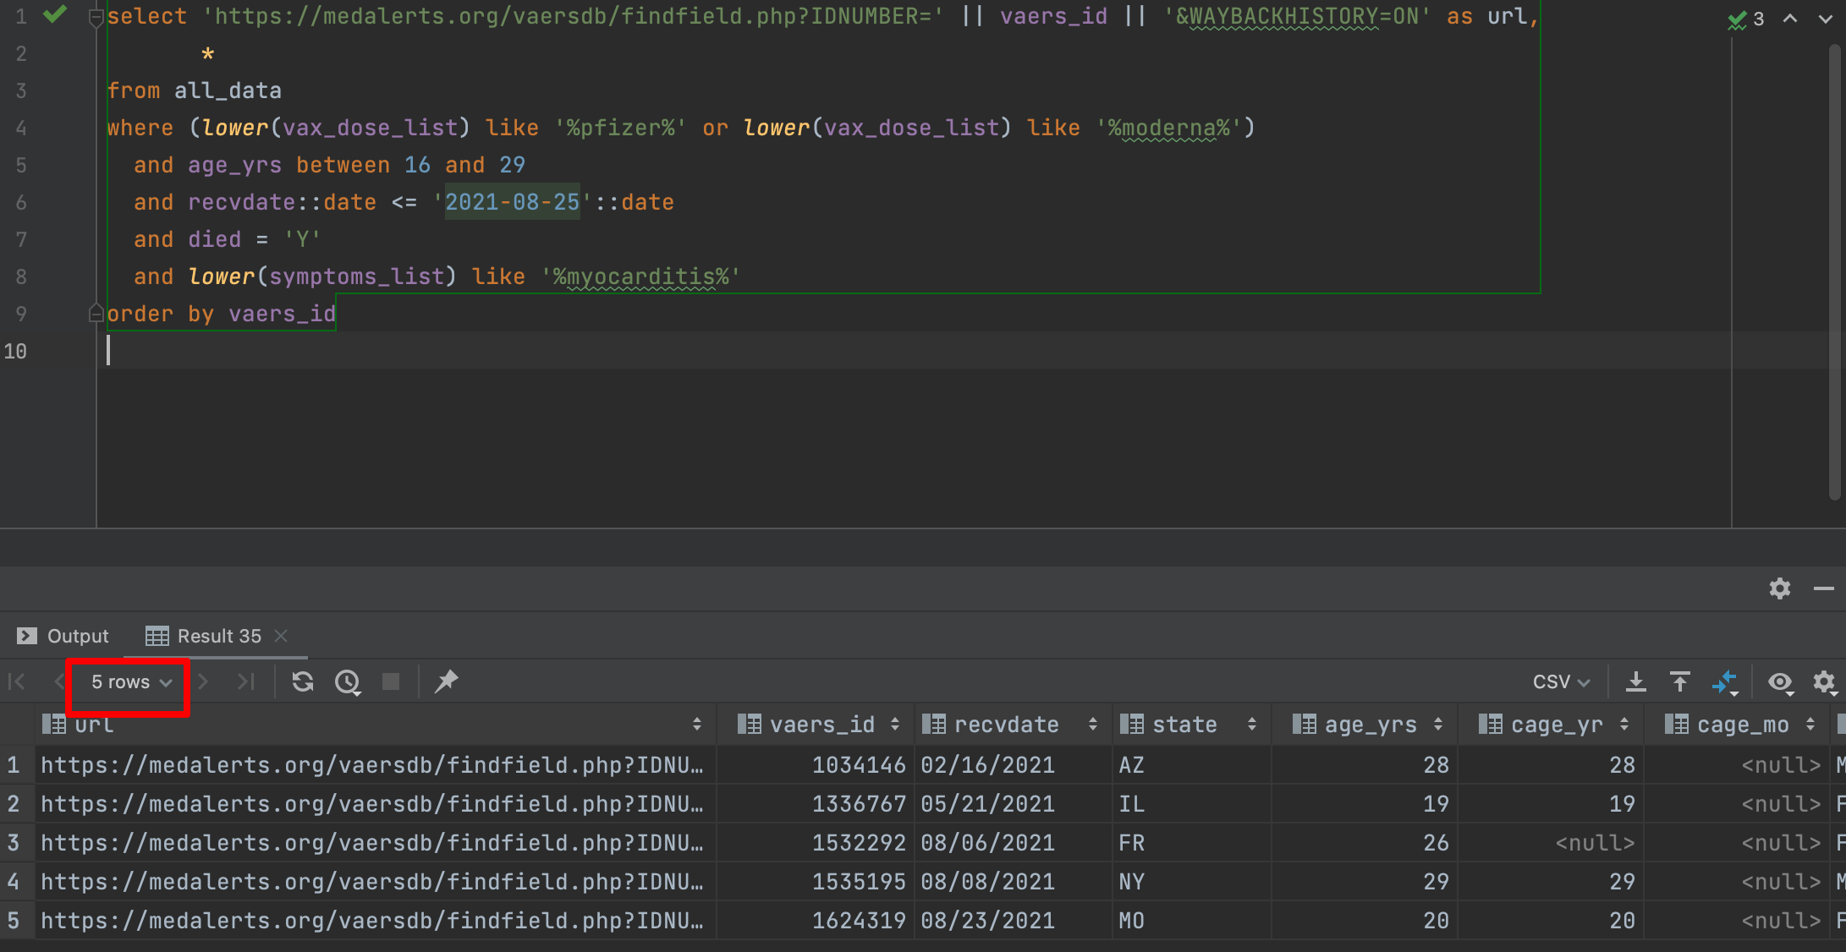Sort by the vaers_id column header
The height and width of the screenshot is (952, 1846).
click(817, 725)
